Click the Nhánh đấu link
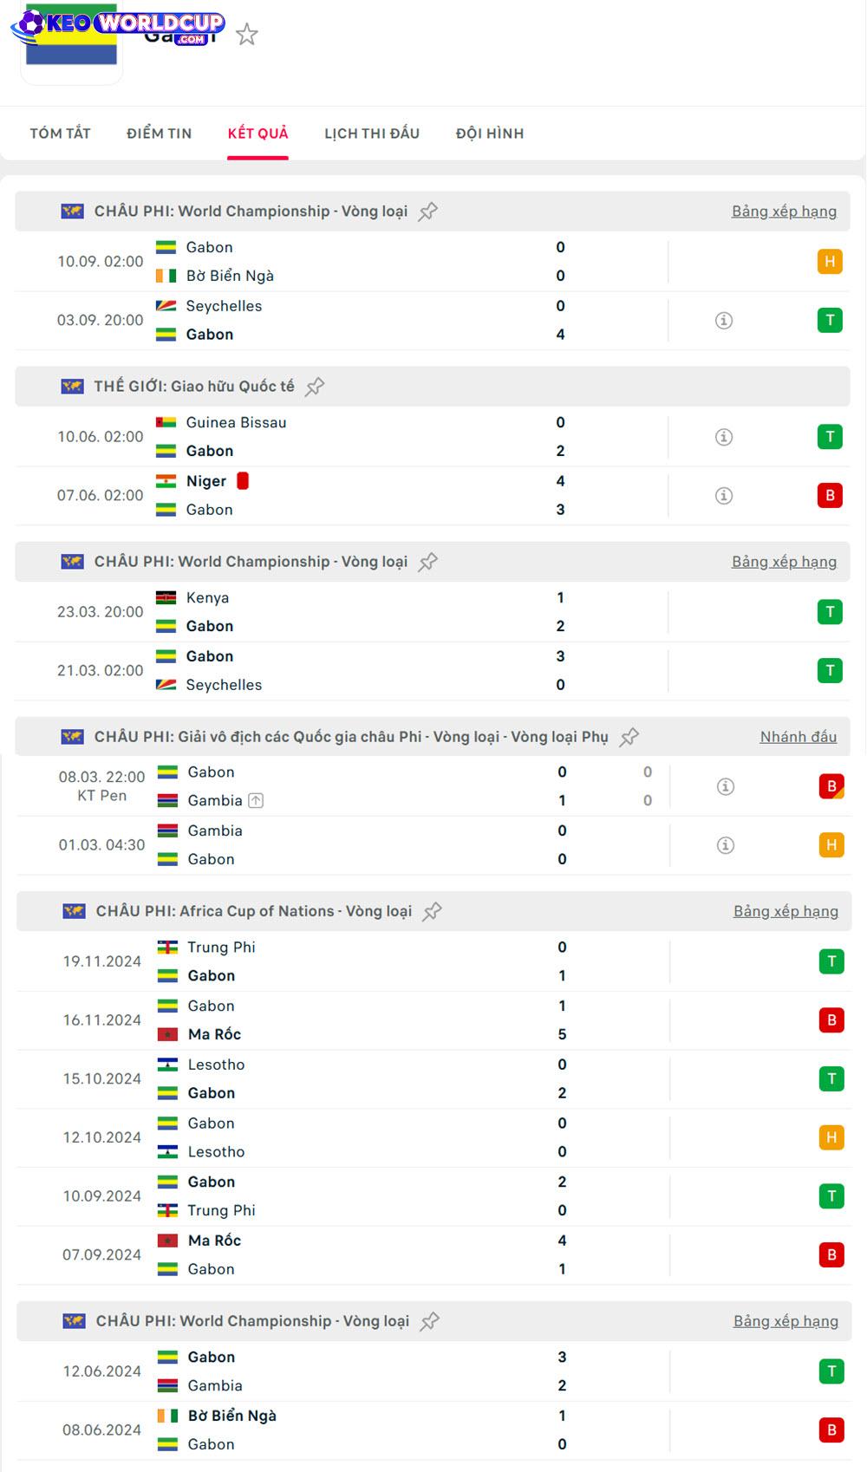Viewport: 867px width, 1472px height. tap(798, 737)
